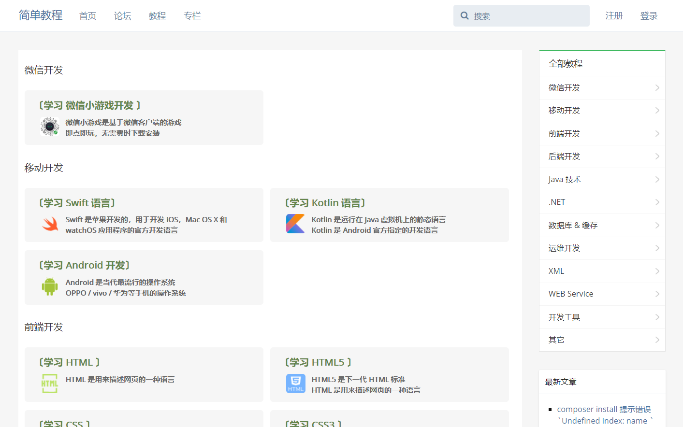
Task: Expand the 前端开发 sidebar chevron
Action: point(657,133)
